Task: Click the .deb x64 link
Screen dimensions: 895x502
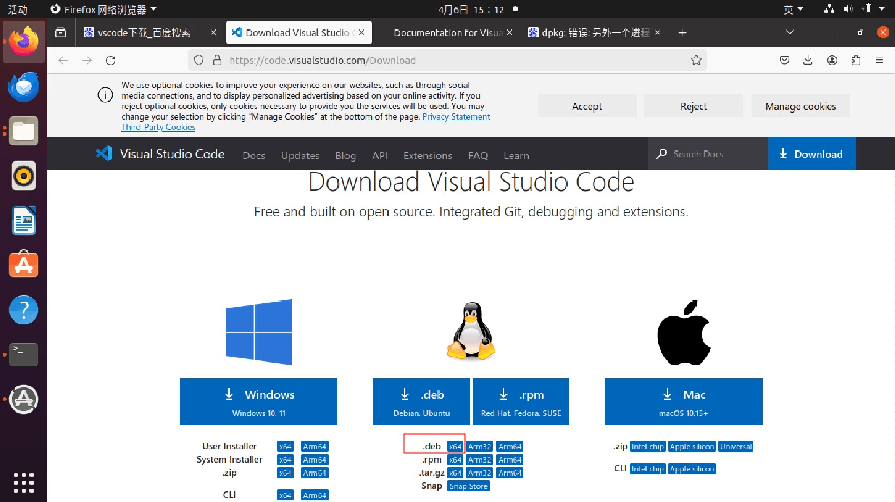Action: [x=455, y=447]
